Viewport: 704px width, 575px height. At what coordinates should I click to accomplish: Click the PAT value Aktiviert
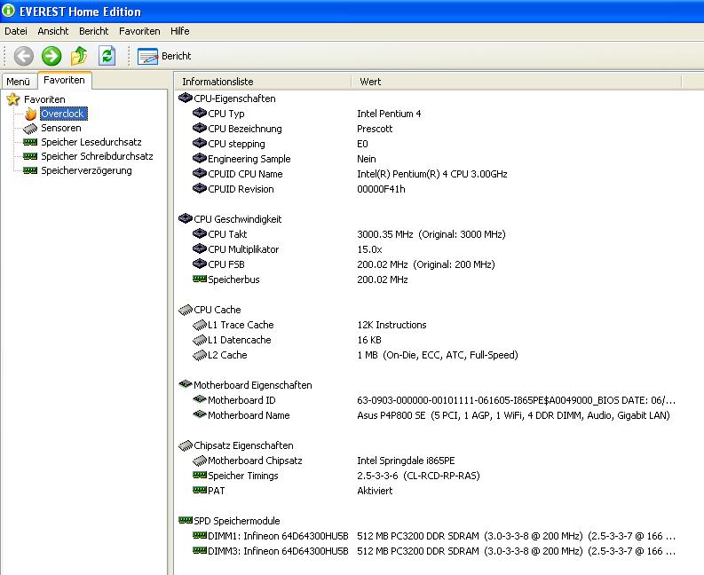pos(375,491)
